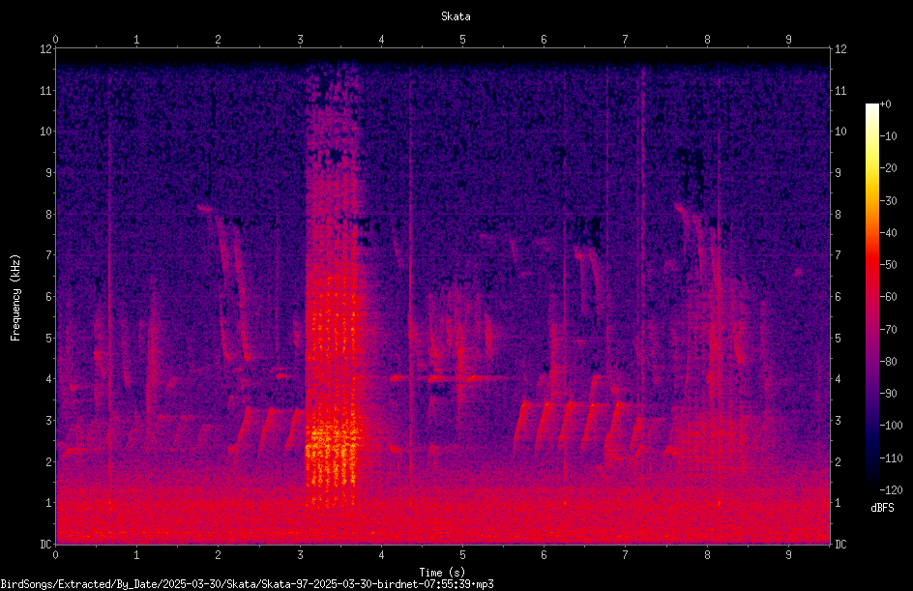Image resolution: width=913 pixels, height=591 pixels.
Task: Click the "-90" color scale value
Action: 888,394
